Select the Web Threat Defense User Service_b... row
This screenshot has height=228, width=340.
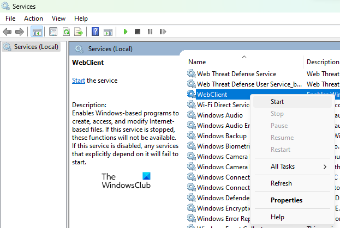(264, 84)
